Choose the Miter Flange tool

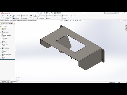pos(16,17)
